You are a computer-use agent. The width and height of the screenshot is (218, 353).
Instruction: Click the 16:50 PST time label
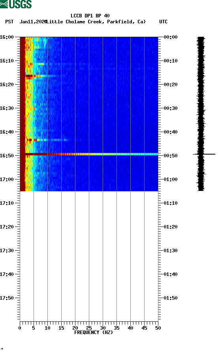pos(7,156)
